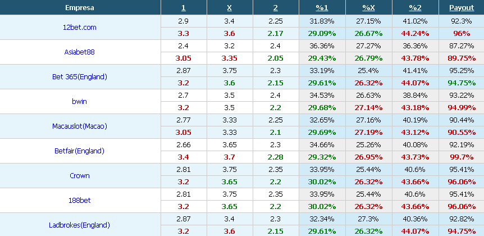Sort by the %2 column header
This screenshot has width=484, height=236.
point(415,8)
